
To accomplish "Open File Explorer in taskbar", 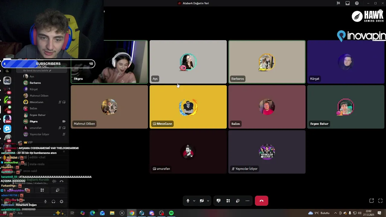I will (x=112, y=213).
